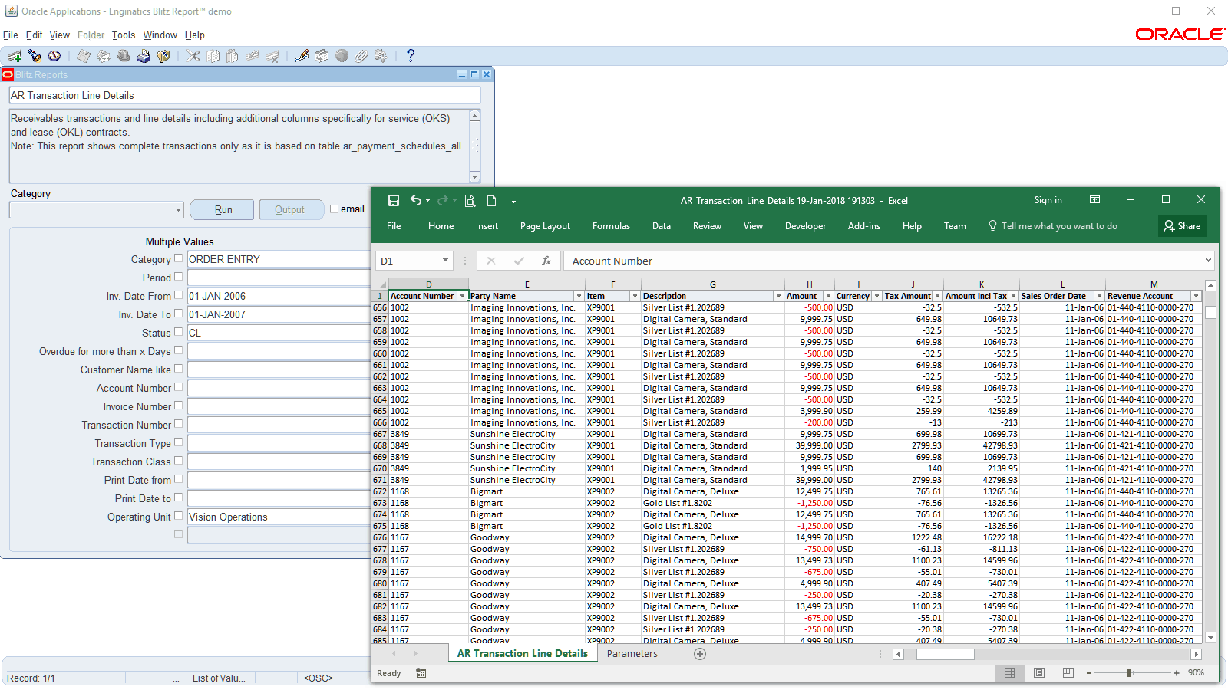Tick the Transaction Type checkbox
1228x690 pixels.
pos(179,442)
